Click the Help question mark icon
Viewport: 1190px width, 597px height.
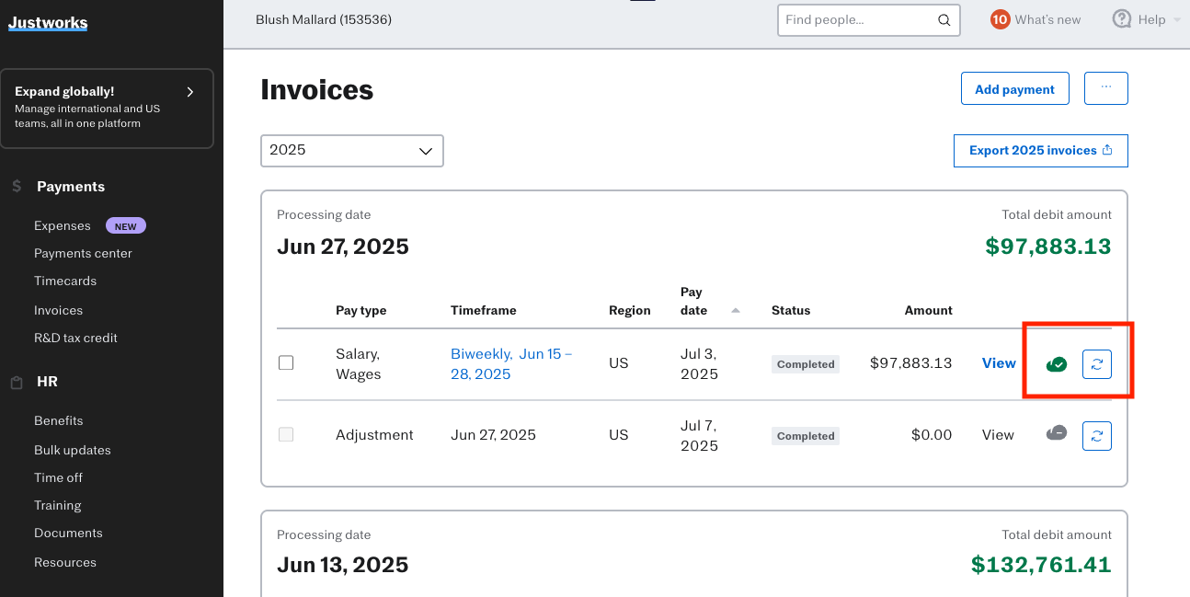(x=1121, y=19)
